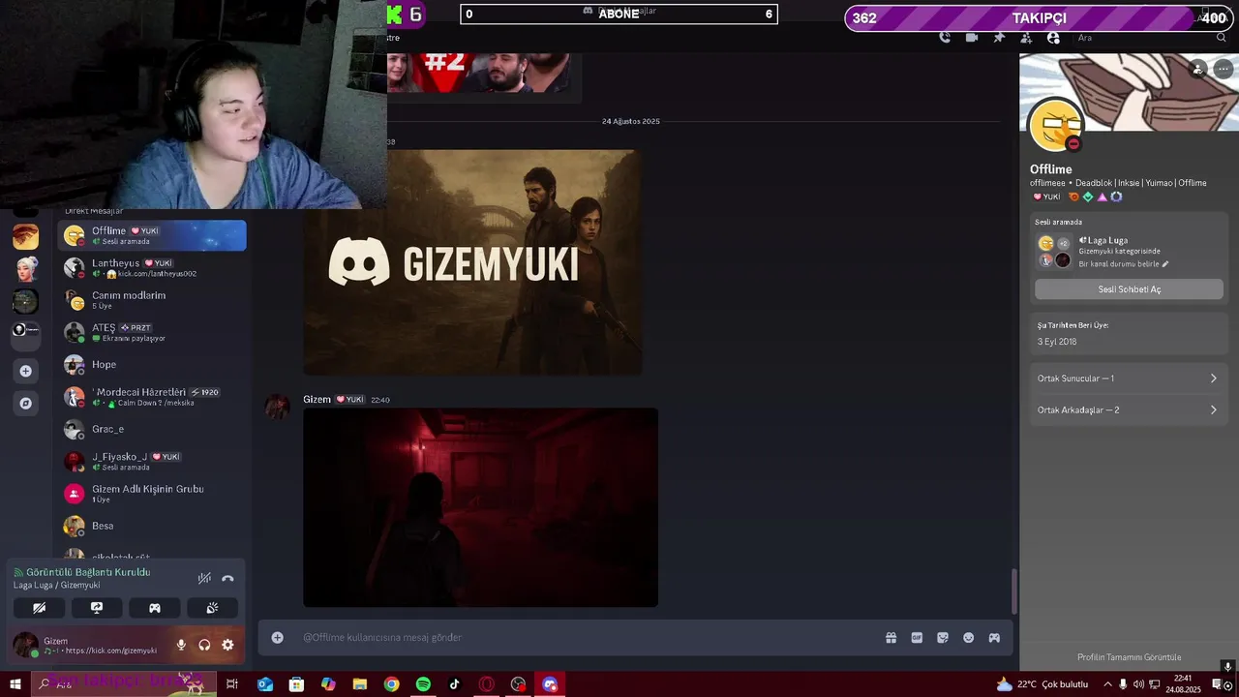Edit channel status pencil icon
The image size is (1239, 697).
click(x=1165, y=264)
